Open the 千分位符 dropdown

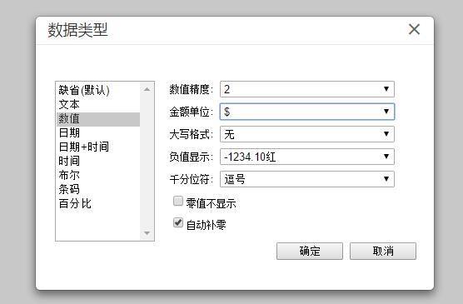(x=307, y=179)
